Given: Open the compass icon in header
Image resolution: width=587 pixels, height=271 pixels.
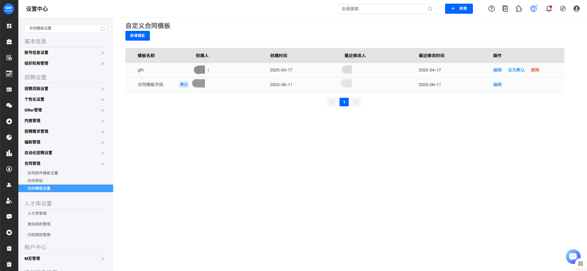Looking at the screenshot, I should click(x=563, y=9).
